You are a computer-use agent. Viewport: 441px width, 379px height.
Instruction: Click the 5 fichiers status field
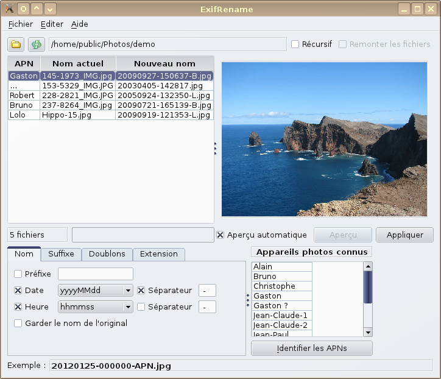coord(37,235)
